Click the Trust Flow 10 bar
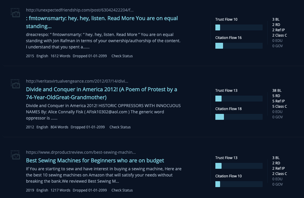Screen dimensions: 304x198 point(239,27)
